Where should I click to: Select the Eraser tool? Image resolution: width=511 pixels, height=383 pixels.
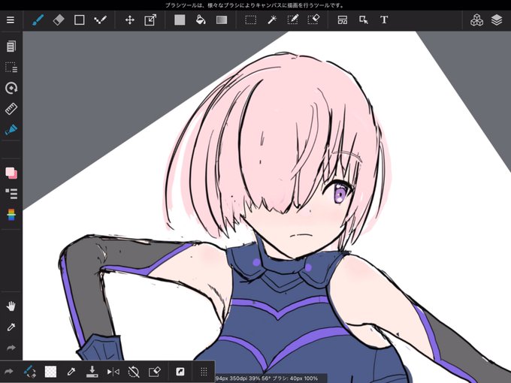59,20
